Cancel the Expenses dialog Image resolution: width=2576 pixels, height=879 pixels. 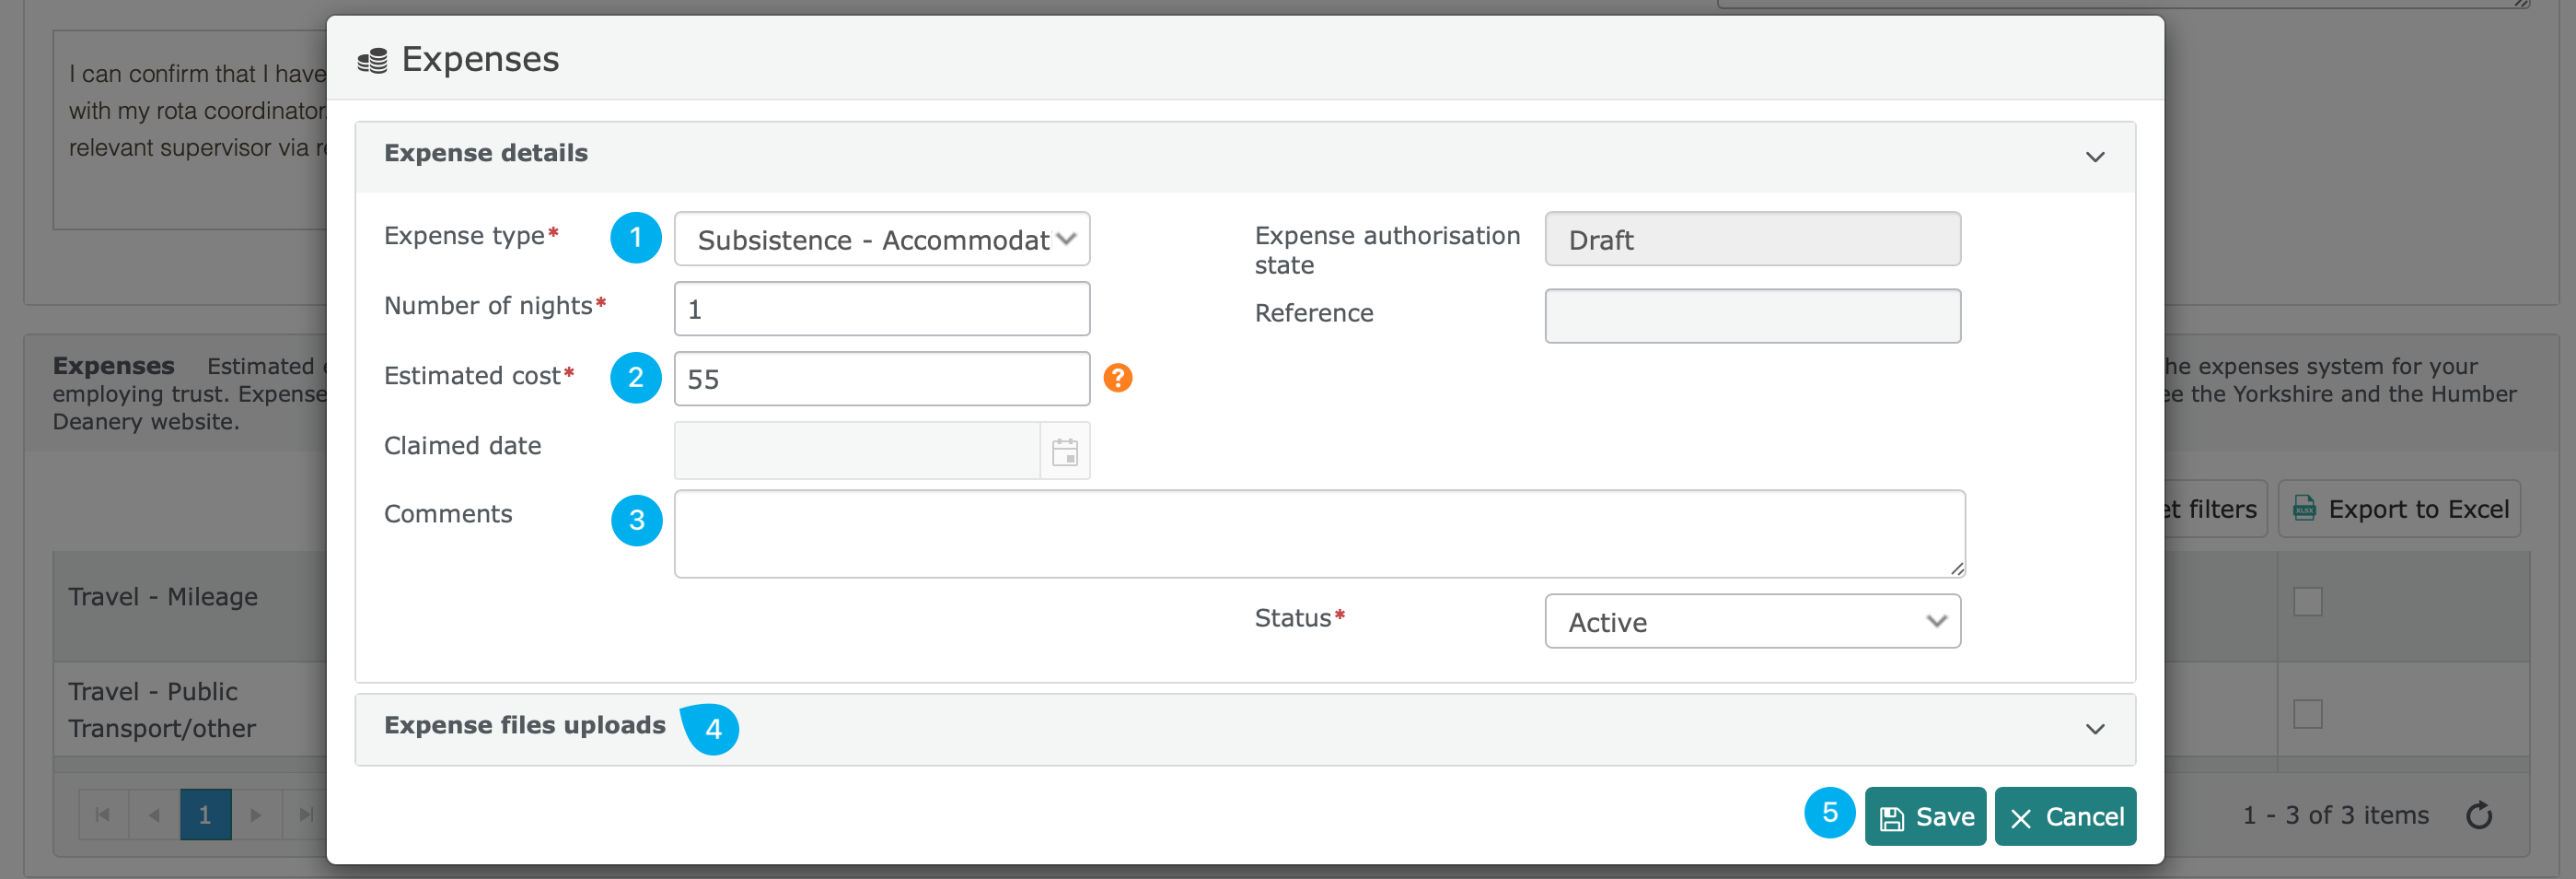2064,816
